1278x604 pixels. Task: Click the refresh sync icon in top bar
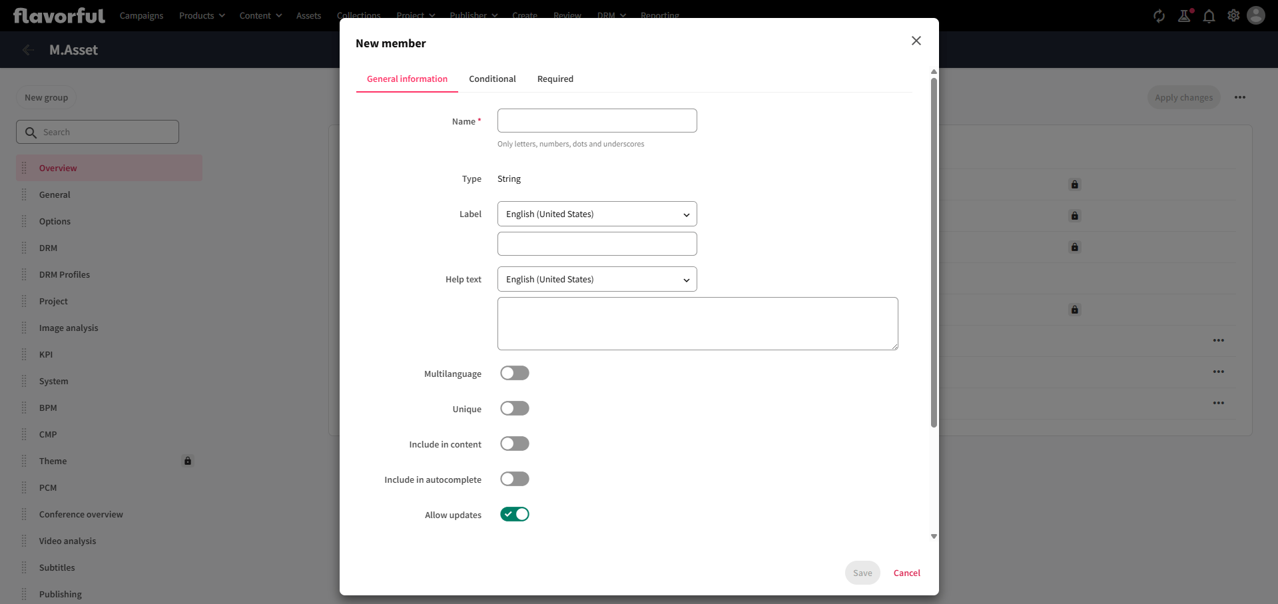(1159, 16)
